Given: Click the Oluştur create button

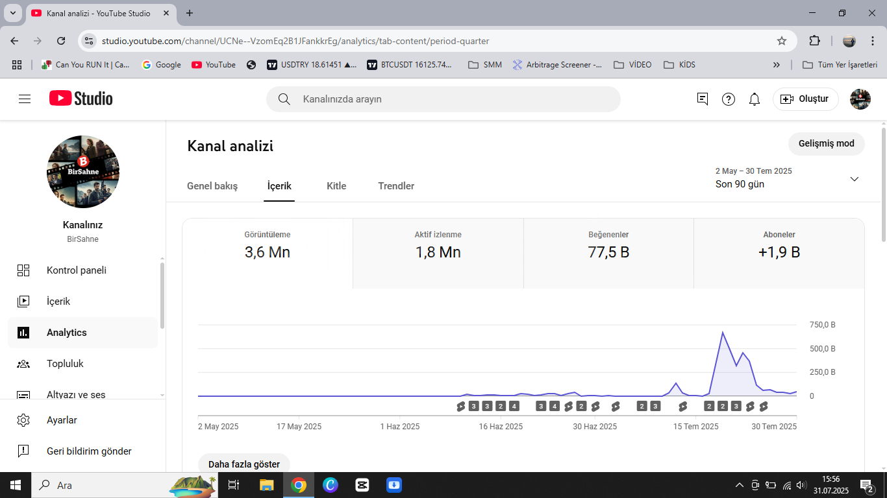Looking at the screenshot, I should 806,99.
